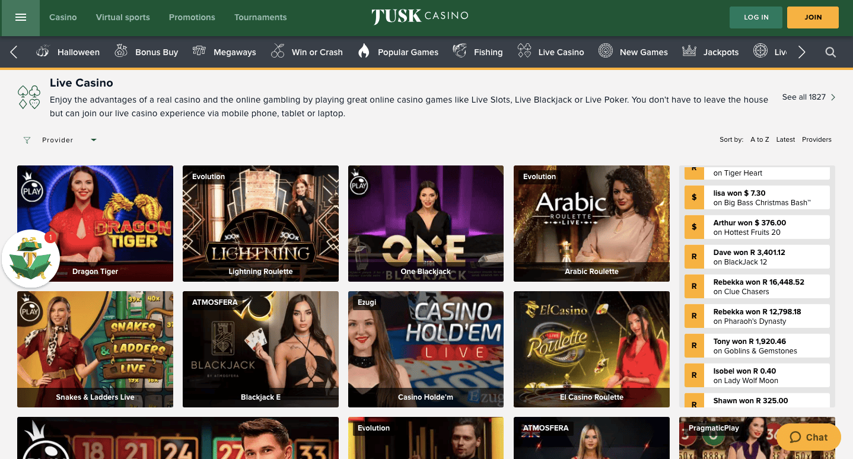Sort games by Providers
This screenshot has width=853, height=459.
(x=817, y=140)
